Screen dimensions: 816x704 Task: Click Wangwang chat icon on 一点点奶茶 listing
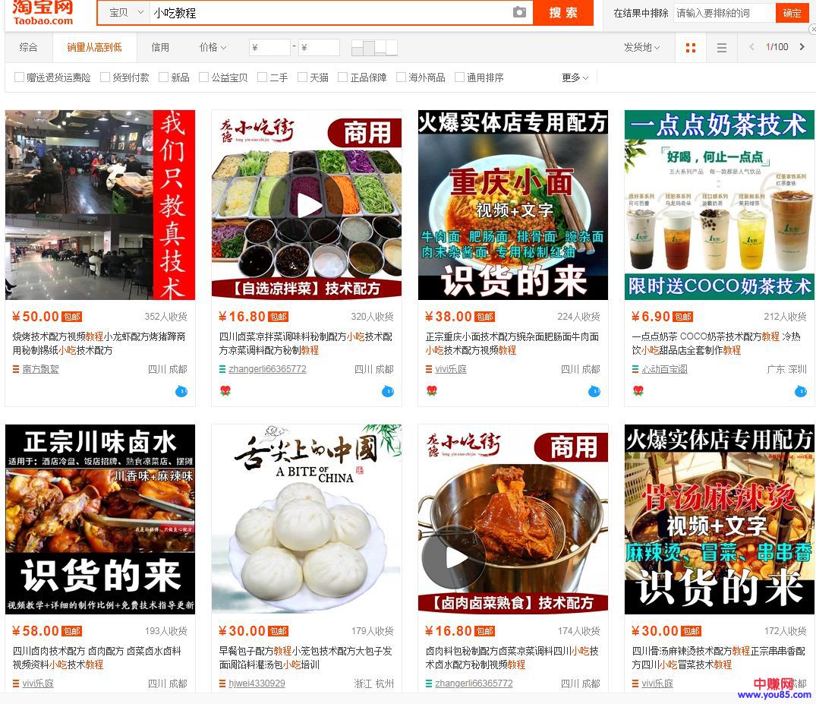[x=800, y=391]
